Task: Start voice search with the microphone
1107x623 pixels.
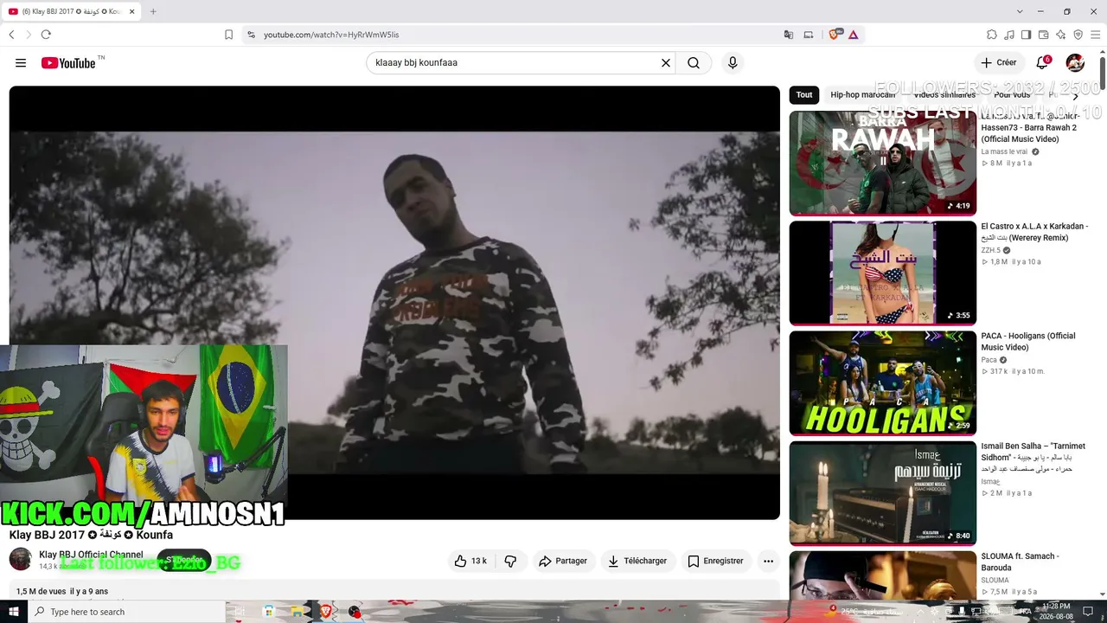Action: [733, 62]
